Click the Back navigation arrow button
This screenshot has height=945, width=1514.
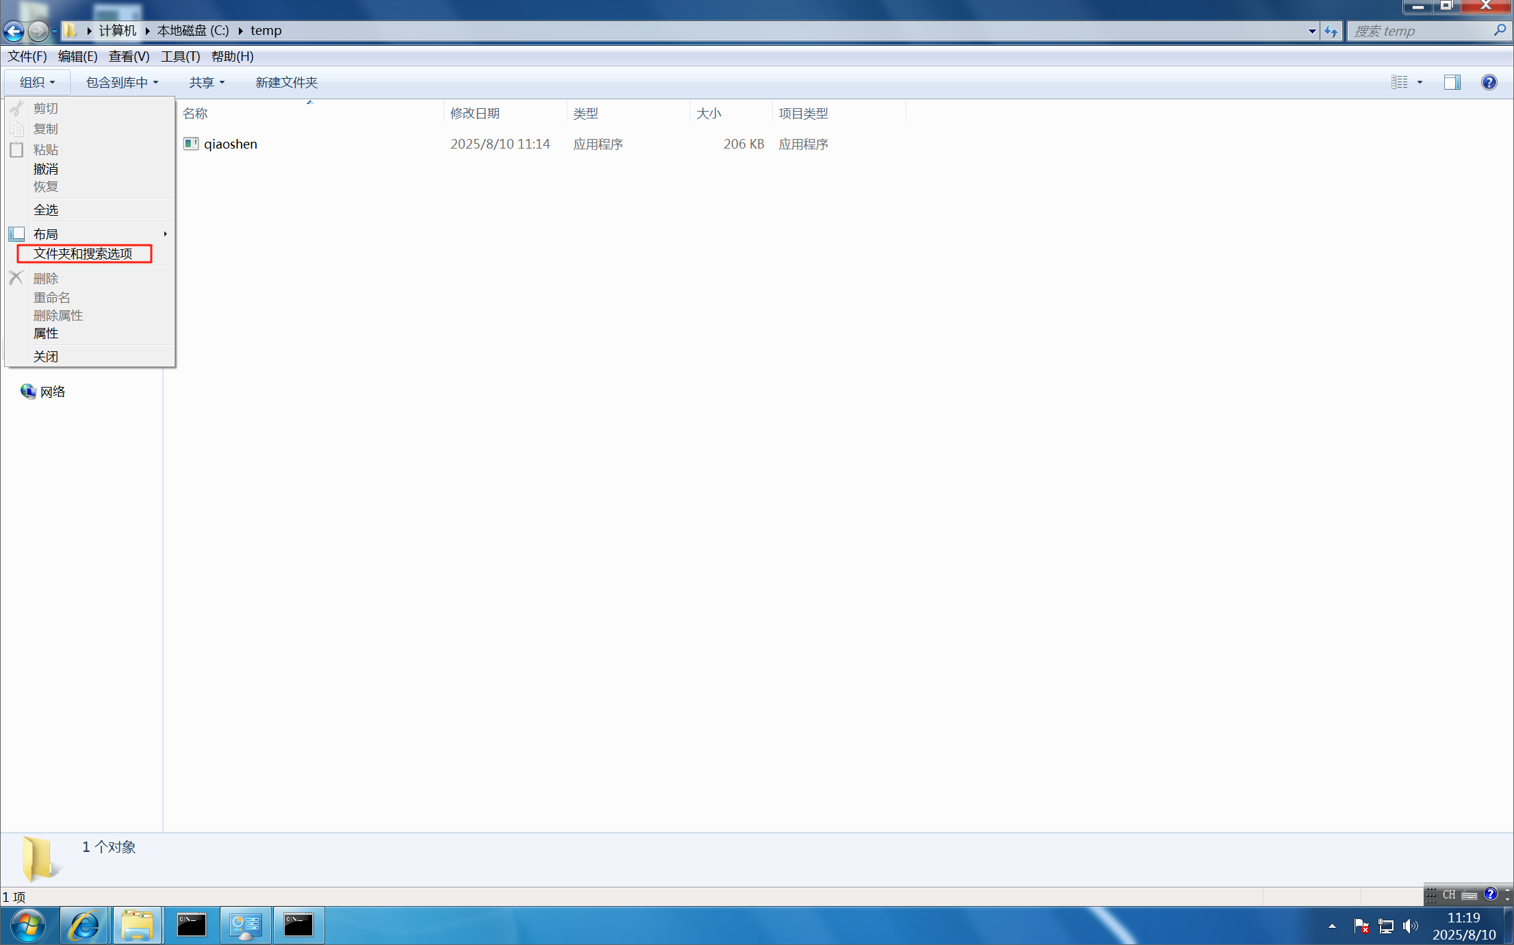tap(14, 31)
